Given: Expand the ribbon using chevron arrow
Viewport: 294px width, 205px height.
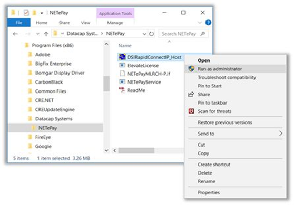Looking at the screenshot, I should pos(200,23).
